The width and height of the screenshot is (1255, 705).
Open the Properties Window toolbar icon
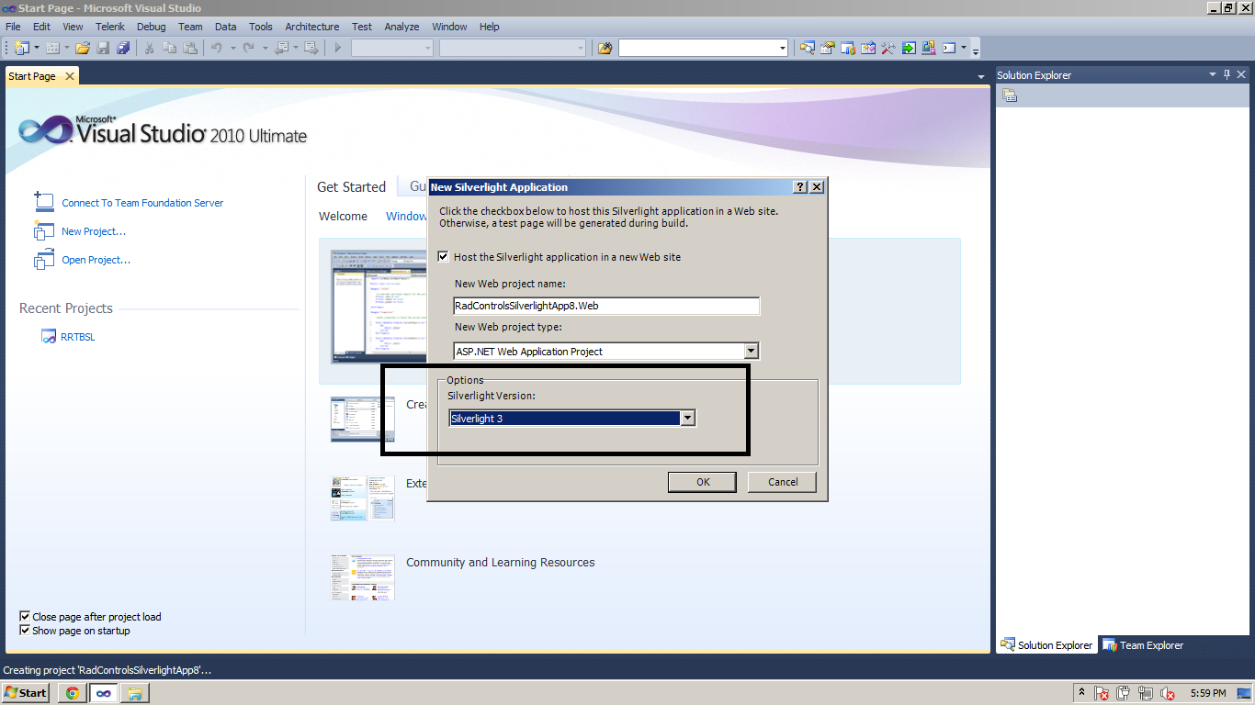828,48
